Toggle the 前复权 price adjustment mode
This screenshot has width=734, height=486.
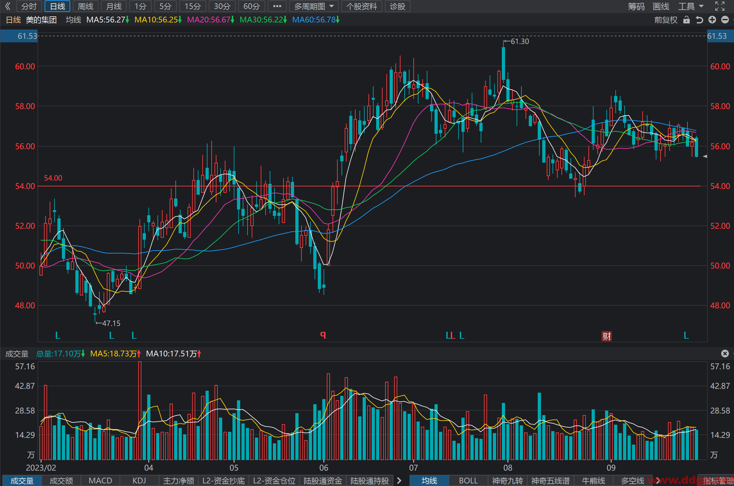click(666, 20)
